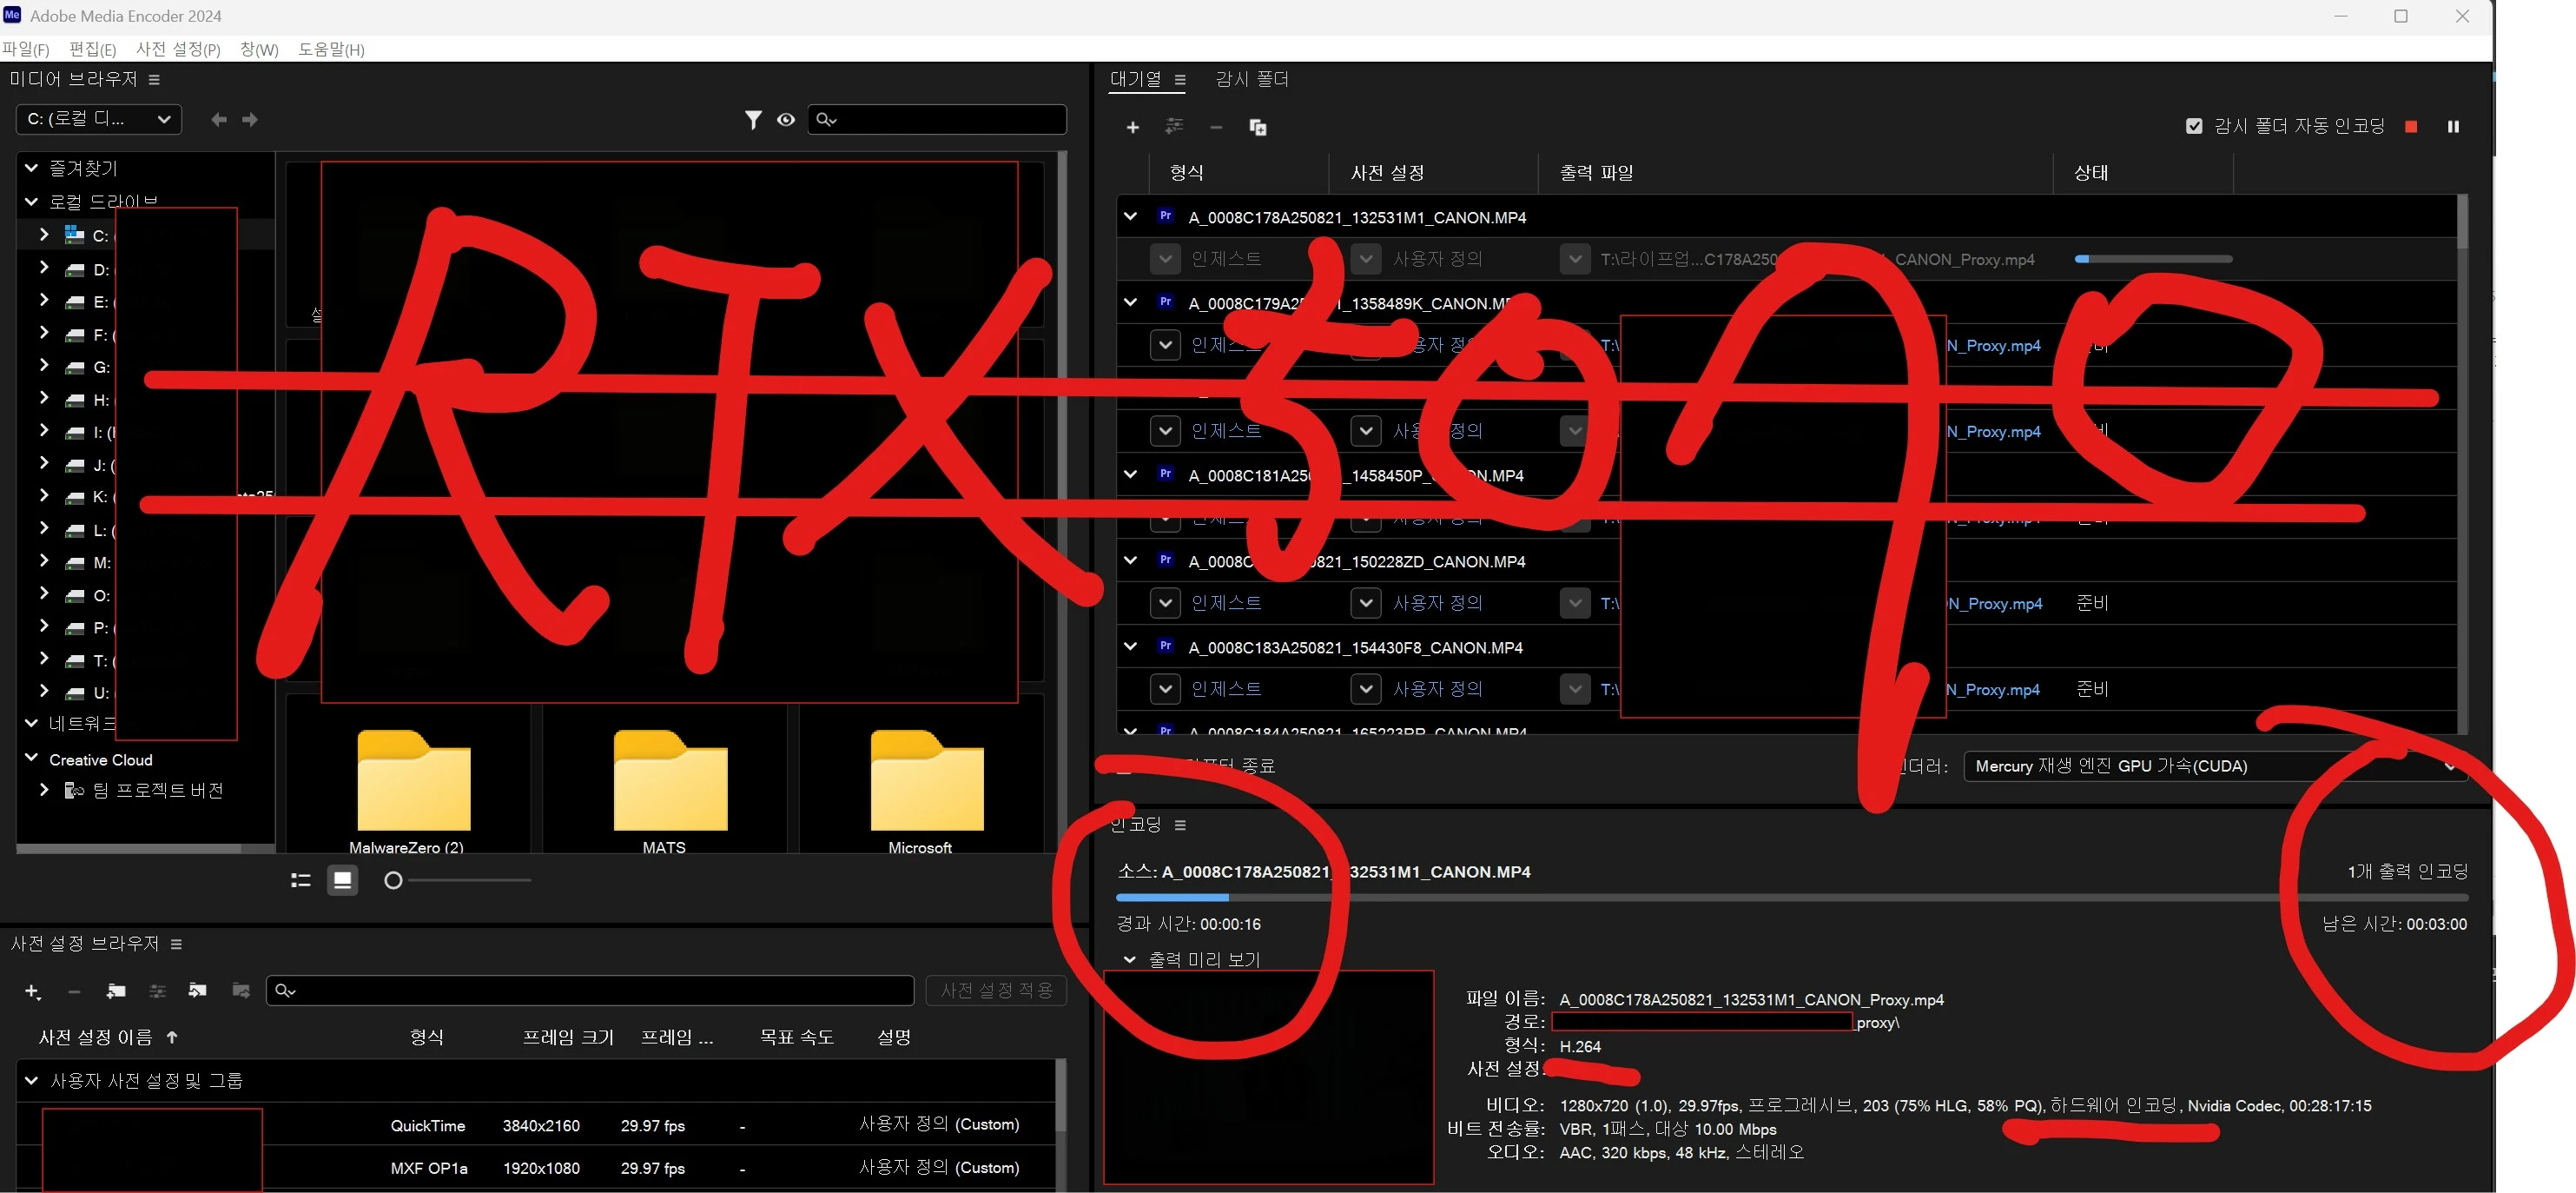The image size is (2576, 1193).
Task: Switch media browser to list view
Action: (300, 881)
